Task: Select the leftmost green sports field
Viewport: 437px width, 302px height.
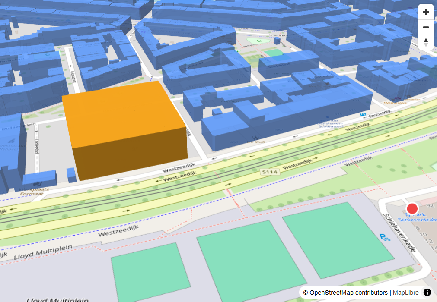Action: [150, 273]
